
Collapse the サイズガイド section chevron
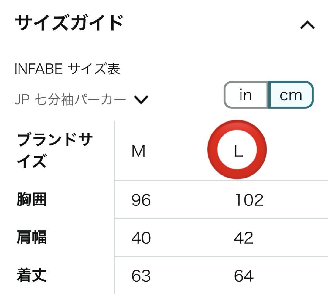[x=307, y=25]
